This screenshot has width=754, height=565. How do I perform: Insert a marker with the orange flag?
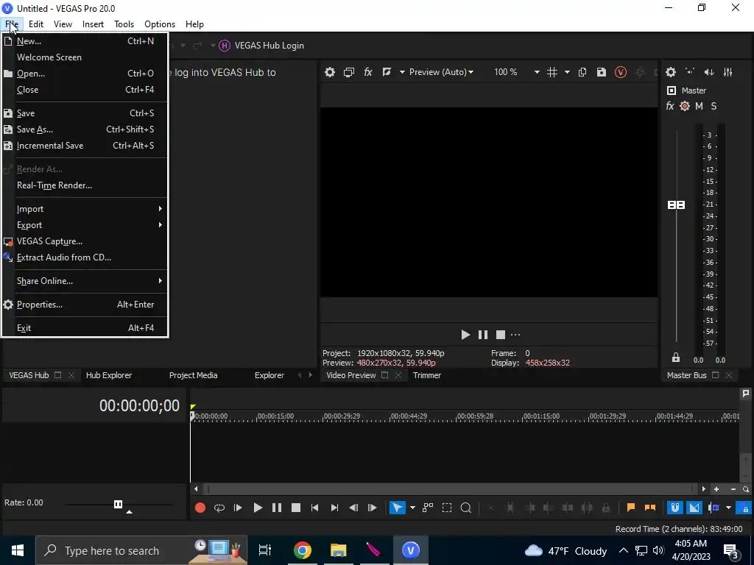coord(631,508)
